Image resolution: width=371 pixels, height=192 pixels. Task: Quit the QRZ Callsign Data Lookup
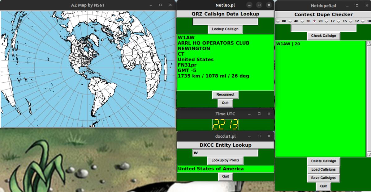pos(225,103)
